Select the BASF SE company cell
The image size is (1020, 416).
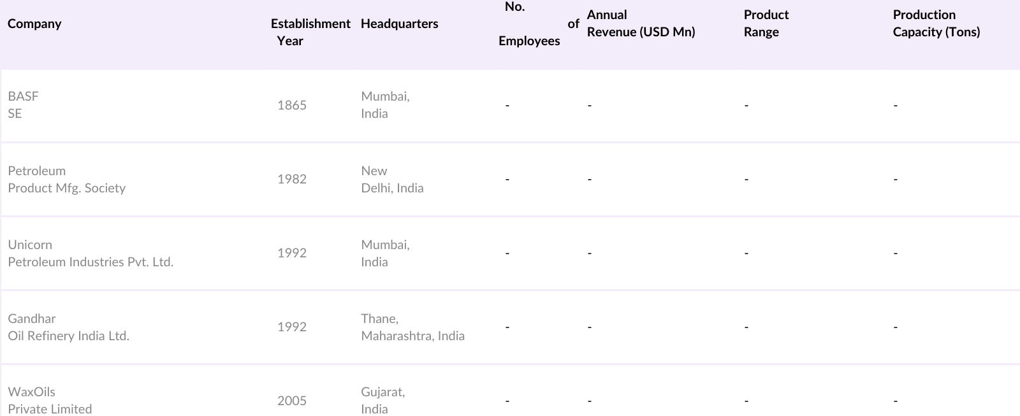click(23, 104)
